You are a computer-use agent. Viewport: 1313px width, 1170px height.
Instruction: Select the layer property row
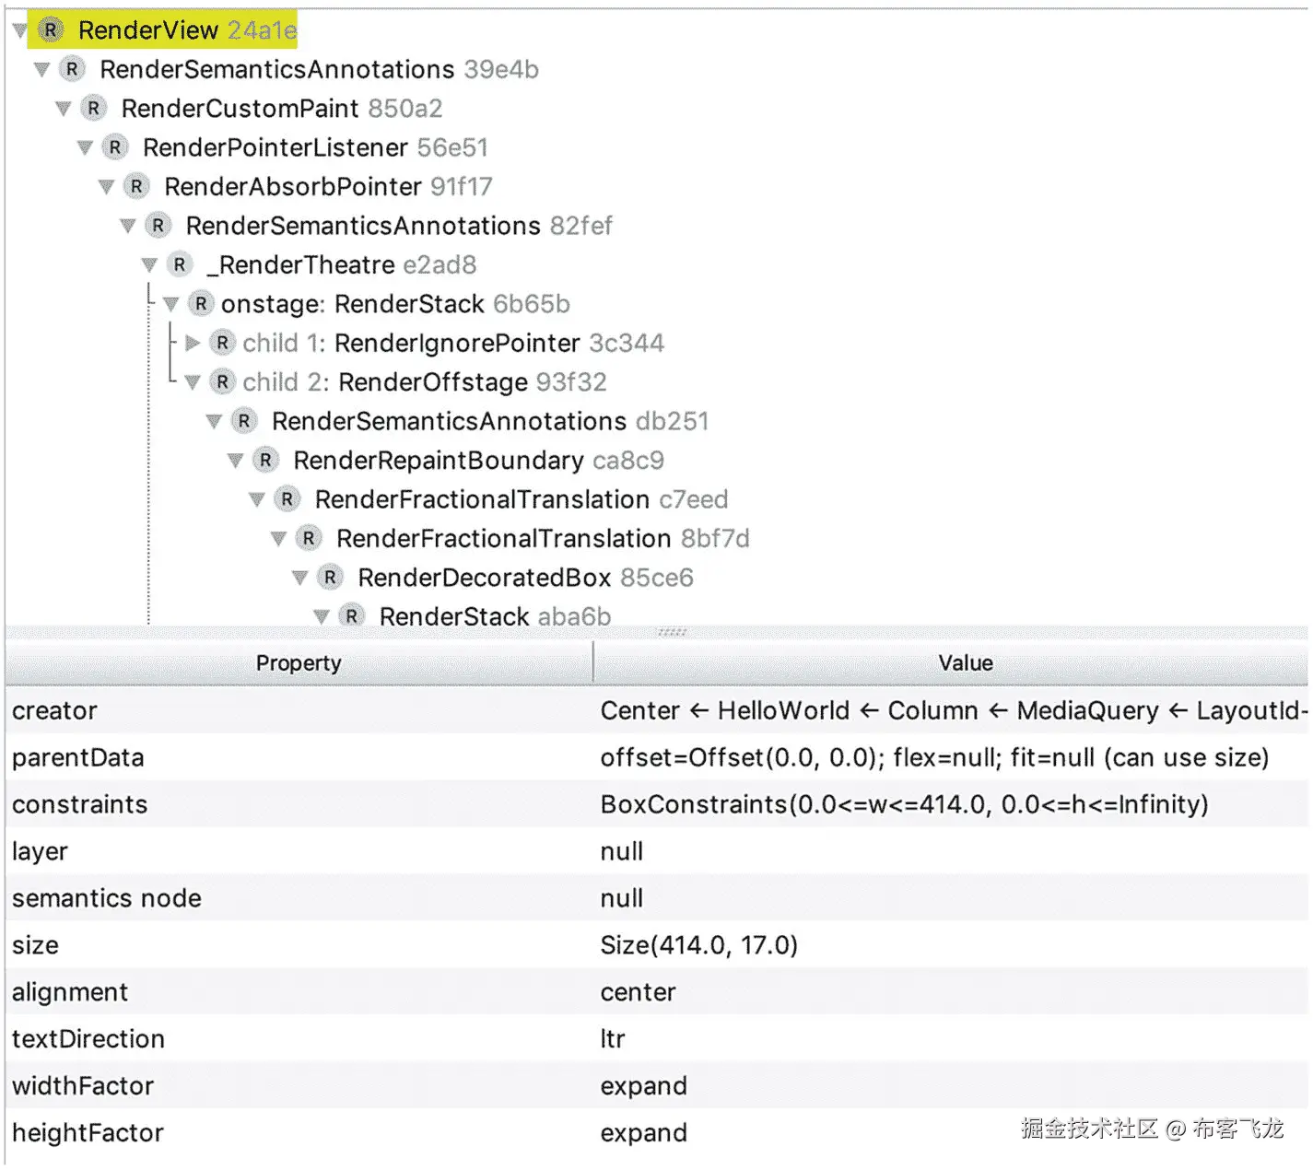click(x=656, y=851)
